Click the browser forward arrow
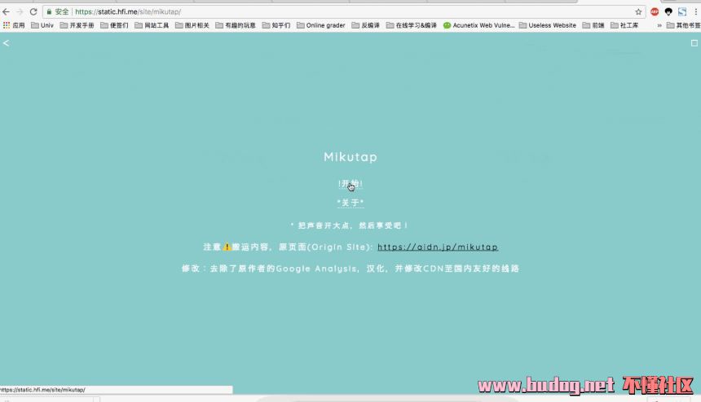Image resolution: width=701 pixels, height=402 pixels. (20, 11)
